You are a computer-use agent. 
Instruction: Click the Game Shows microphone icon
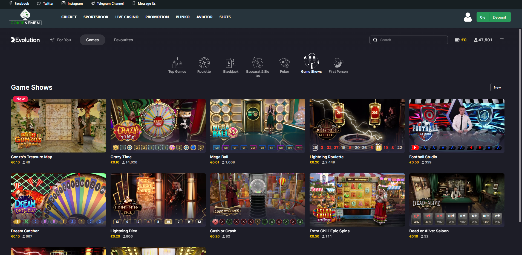[x=311, y=61]
